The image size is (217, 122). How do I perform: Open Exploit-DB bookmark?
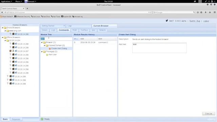tap(66, 17)
